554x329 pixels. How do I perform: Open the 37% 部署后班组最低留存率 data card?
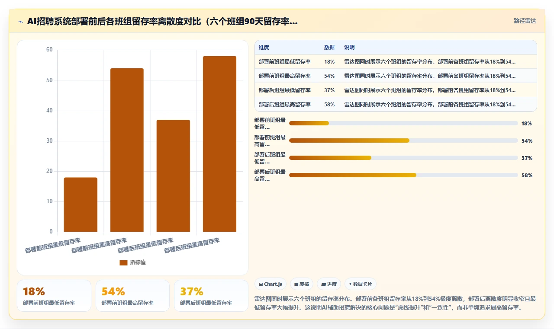click(x=211, y=296)
